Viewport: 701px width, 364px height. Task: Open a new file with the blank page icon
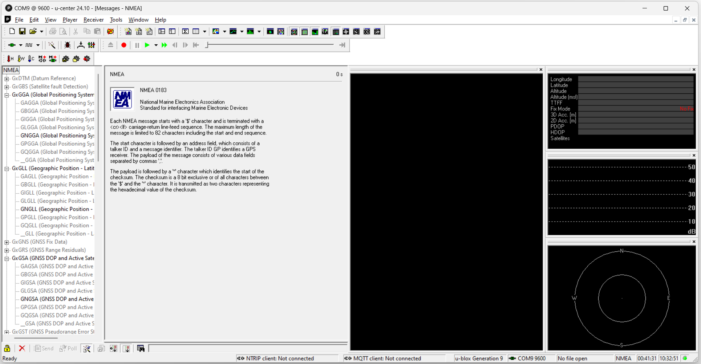coord(12,31)
